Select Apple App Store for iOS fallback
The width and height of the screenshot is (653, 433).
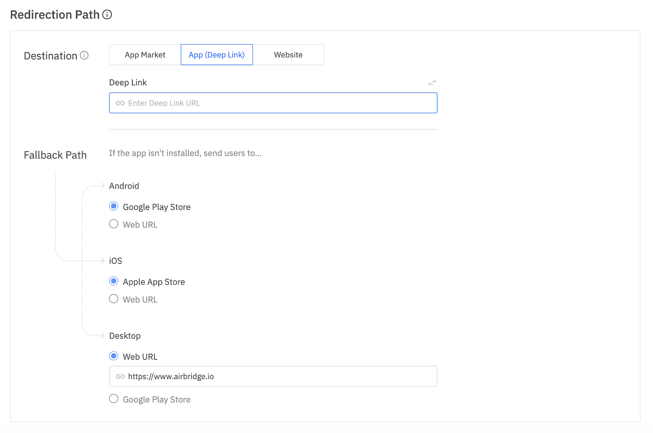point(113,281)
